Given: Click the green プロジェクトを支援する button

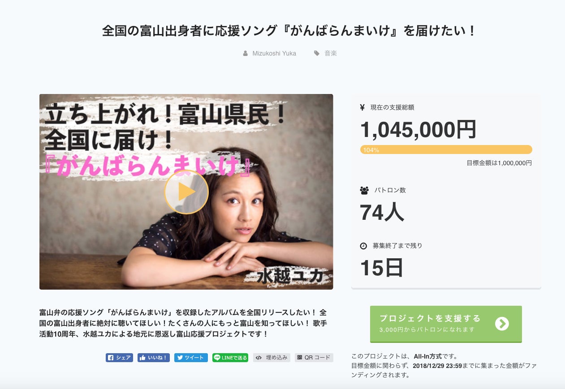Looking at the screenshot, I should [x=446, y=324].
